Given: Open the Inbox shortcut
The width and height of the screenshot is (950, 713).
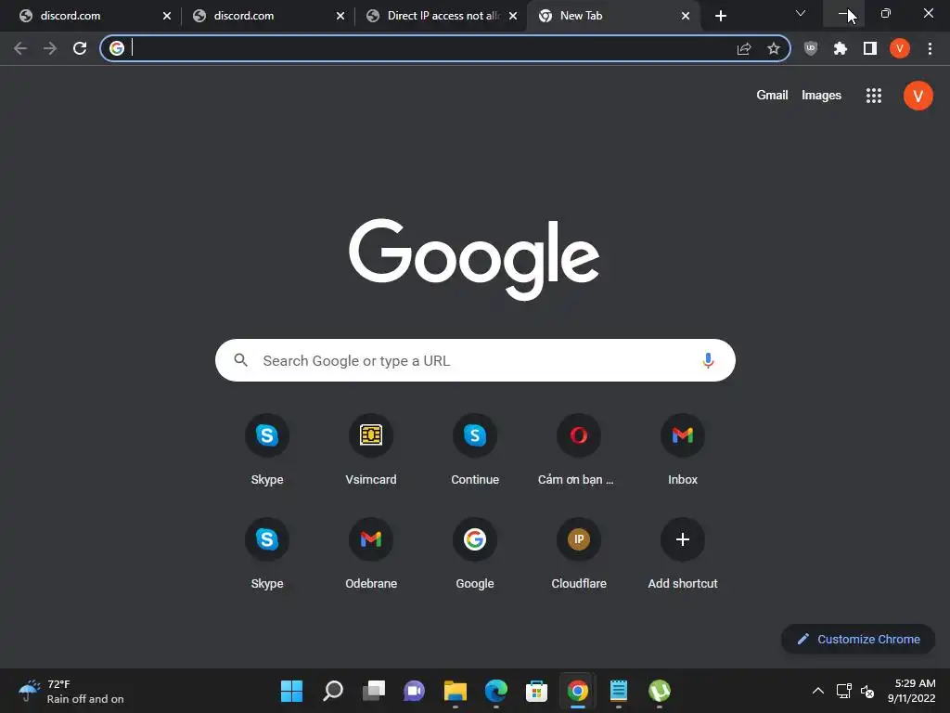Looking at the screenshot, I should 683,449.
